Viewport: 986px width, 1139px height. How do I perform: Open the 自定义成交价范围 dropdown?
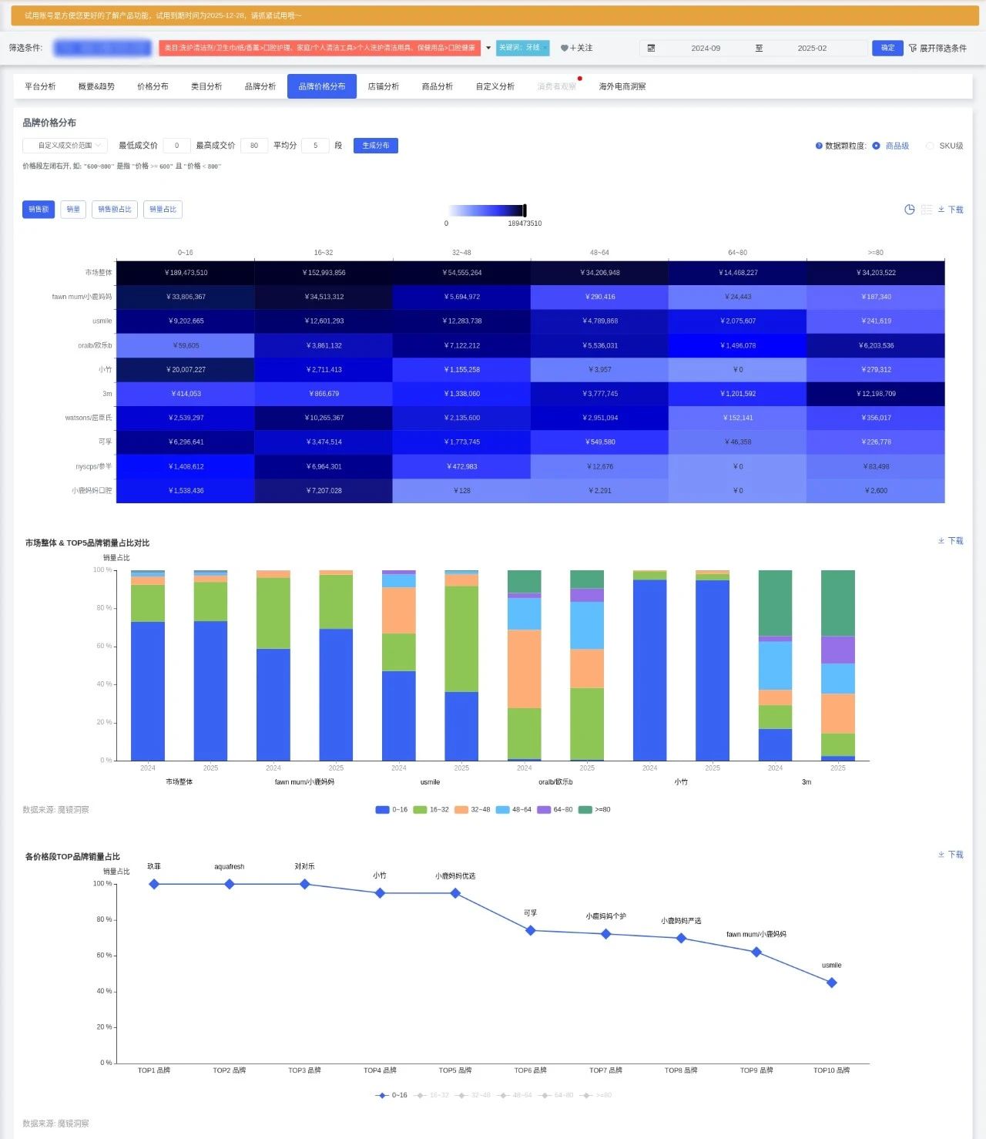pos(65,146)
